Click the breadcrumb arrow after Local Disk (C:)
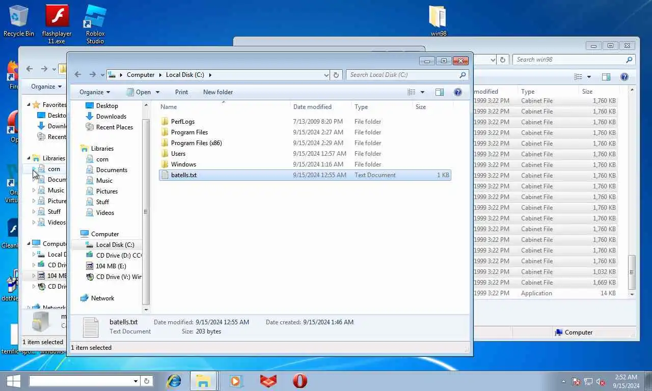 point(210,75)
